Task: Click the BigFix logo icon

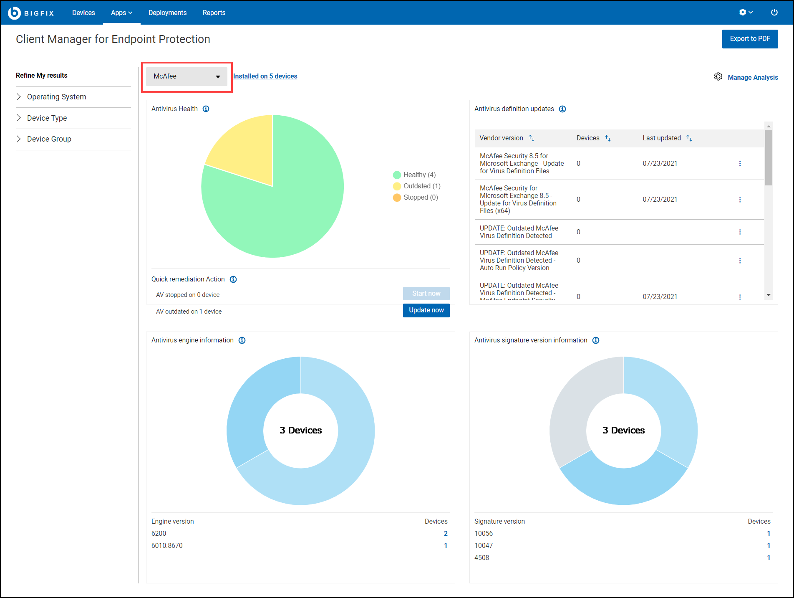Action: (14, 13)
